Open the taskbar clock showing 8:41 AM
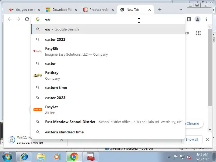Viewport: 216px width, 162px height. tap(202, 157)
